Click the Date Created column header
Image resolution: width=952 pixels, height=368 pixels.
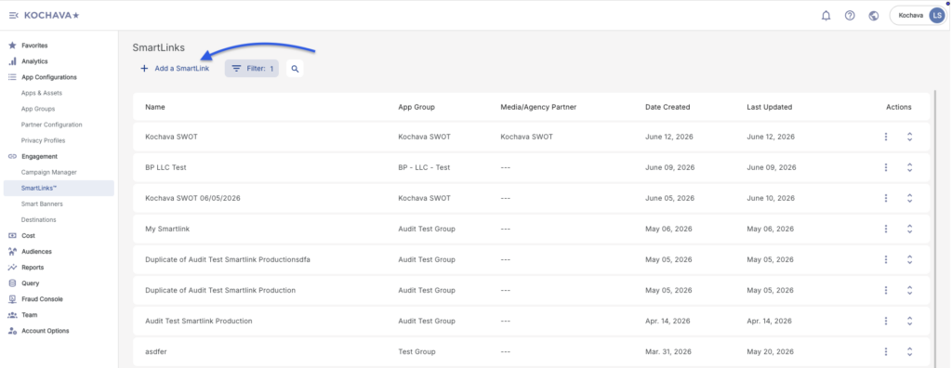pyautogui.click(x=668, y=107)
